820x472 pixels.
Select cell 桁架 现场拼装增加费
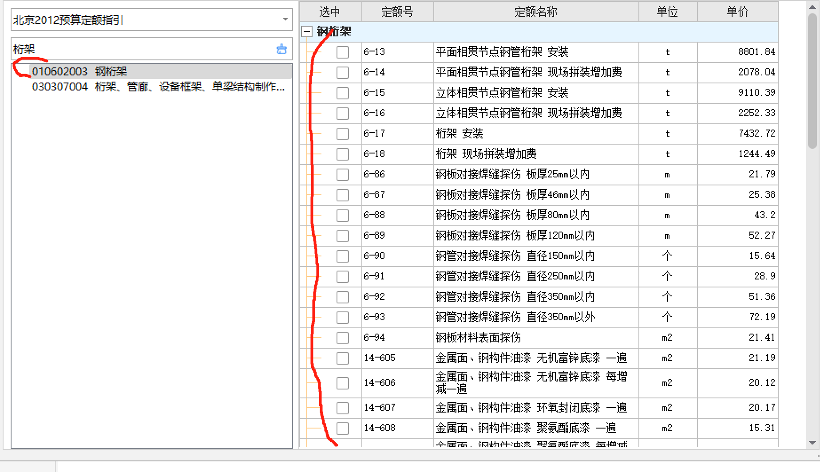point(536,154)
